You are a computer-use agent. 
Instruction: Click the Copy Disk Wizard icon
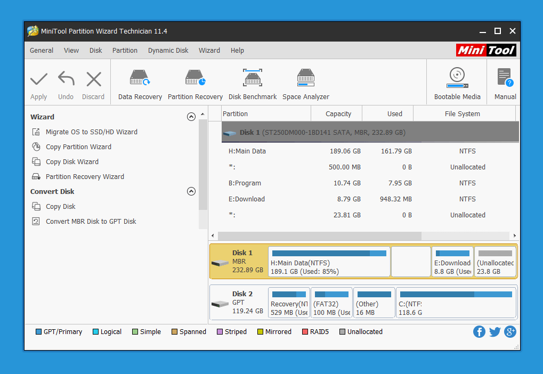pos(36,162)
